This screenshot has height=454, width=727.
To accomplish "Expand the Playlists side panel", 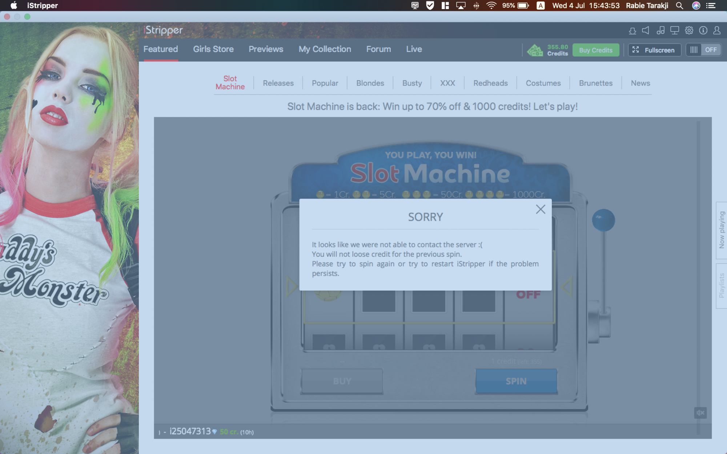I will [x=722, y=286].
